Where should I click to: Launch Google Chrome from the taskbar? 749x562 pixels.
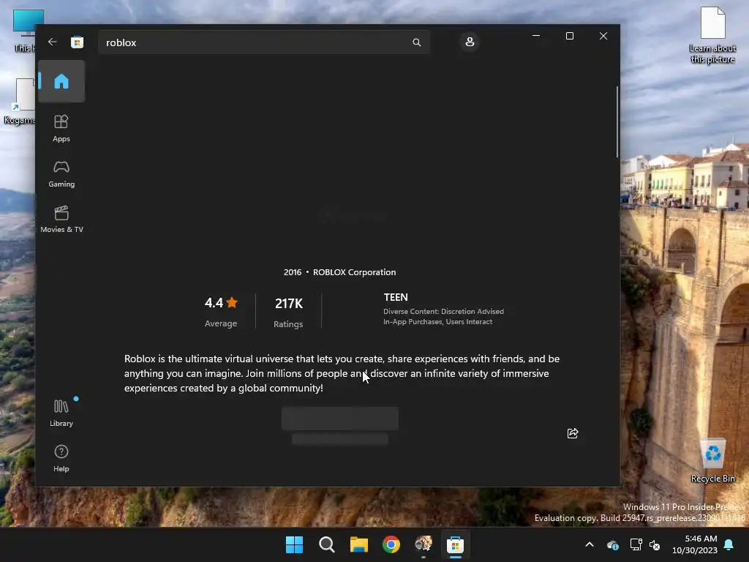click(391, 544)
